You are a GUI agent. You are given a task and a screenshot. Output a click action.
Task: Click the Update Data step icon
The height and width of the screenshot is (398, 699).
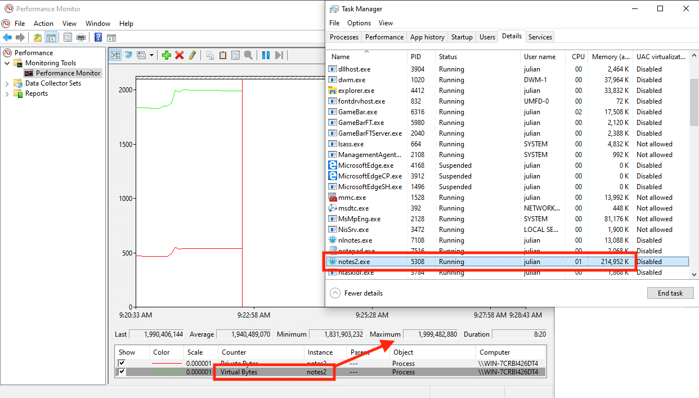[279, 55]
